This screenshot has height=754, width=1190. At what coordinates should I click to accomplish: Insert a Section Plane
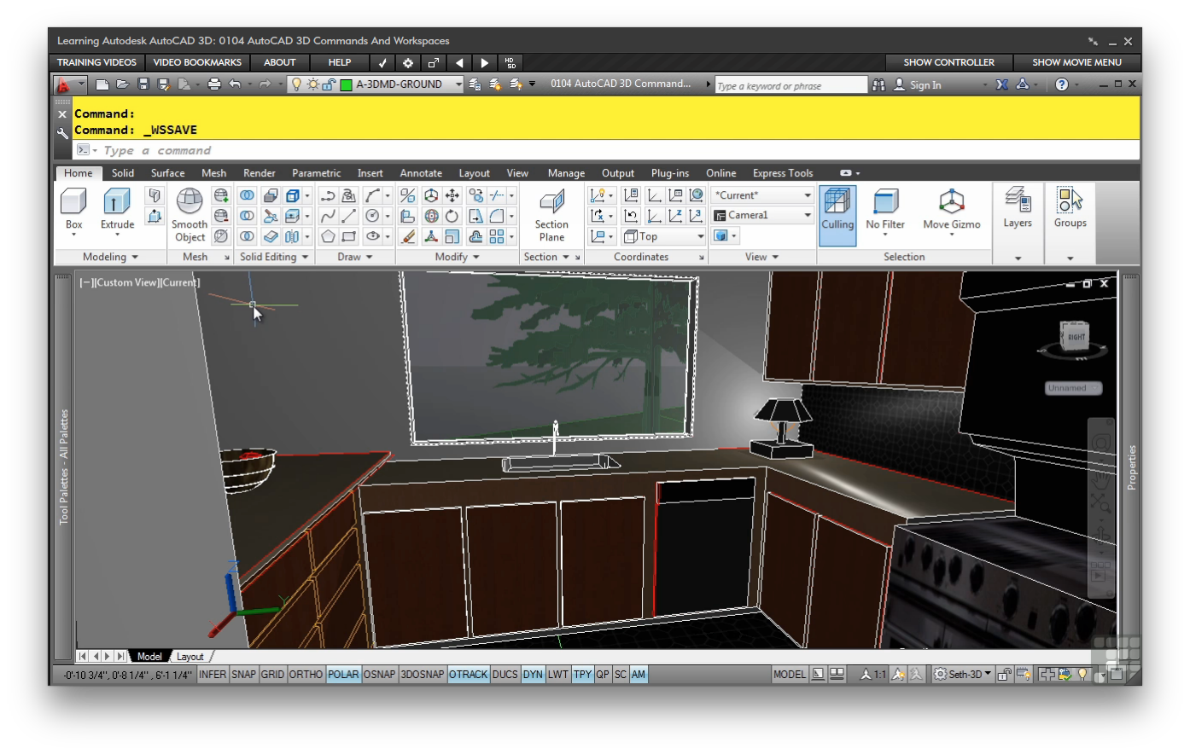click(551, 214)
